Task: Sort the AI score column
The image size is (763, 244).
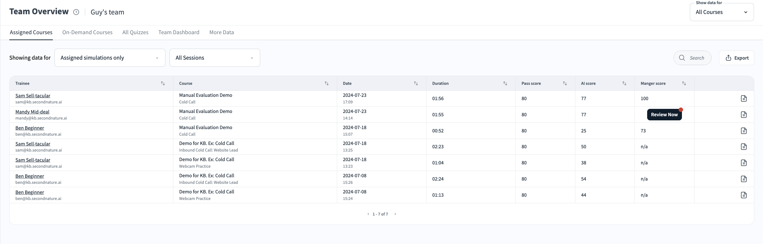Action: [x=624, y=83]
